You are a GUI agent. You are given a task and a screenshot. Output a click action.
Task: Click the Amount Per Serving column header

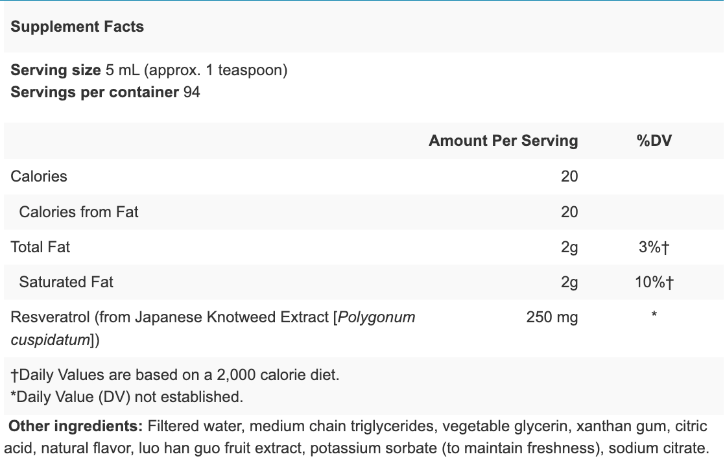pos(503,141)
